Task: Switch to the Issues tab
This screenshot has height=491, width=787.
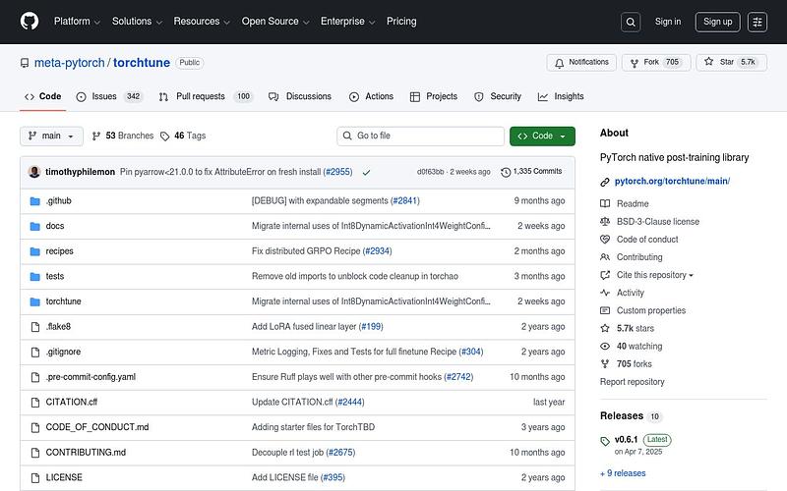Action: [x=108, y=96]
